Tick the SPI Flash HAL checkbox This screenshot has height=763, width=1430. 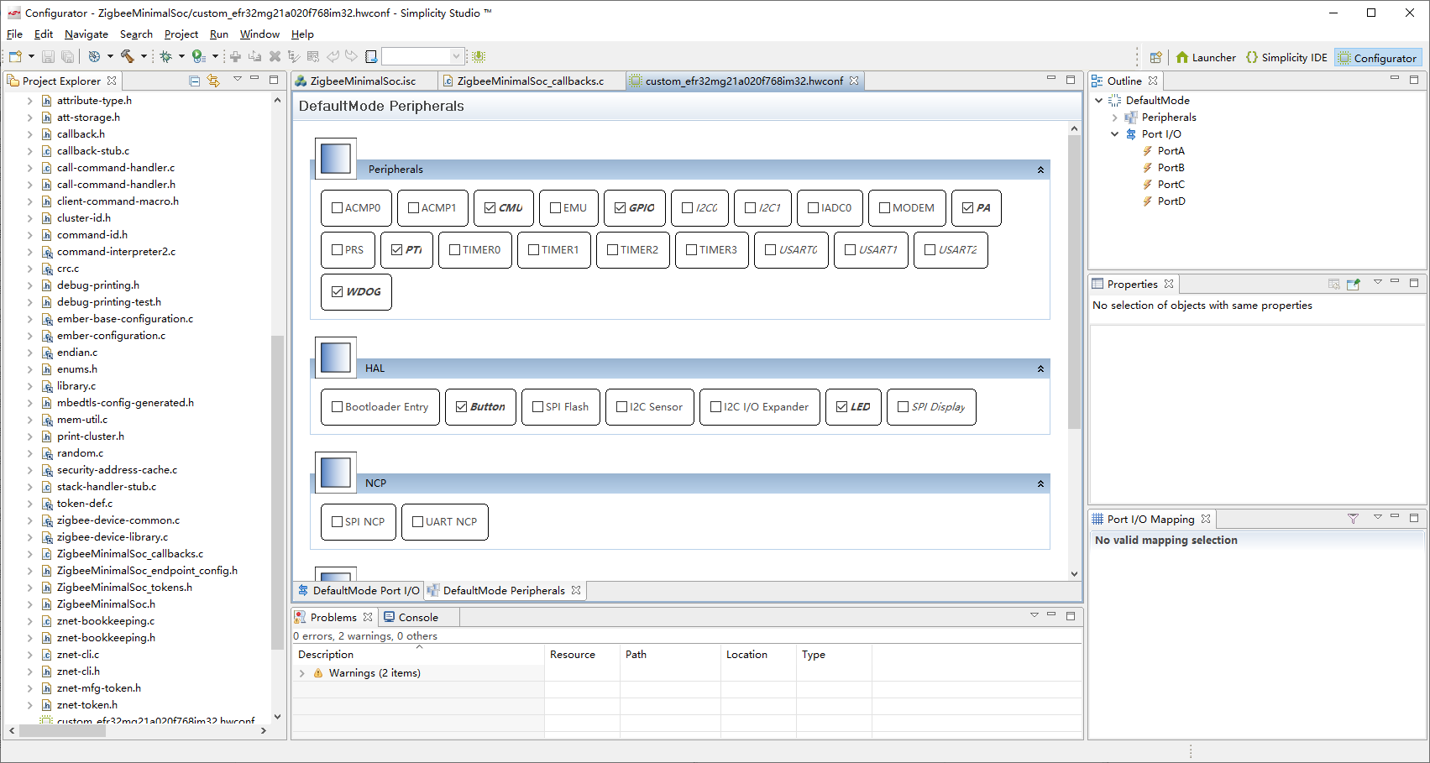[538, 407]
